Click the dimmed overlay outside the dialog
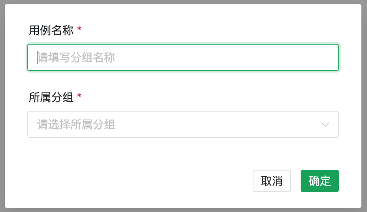Screen dimensions: 367x212 click(x=2, y=106)
